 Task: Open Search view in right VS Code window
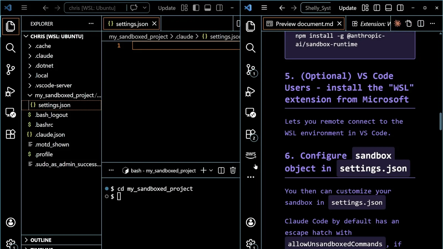(x=251, y=48)
